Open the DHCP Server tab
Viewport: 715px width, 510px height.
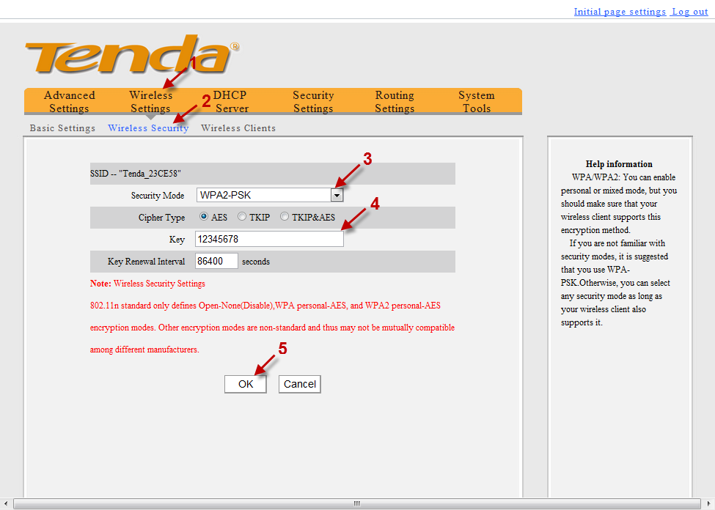(x=231, y=102)
